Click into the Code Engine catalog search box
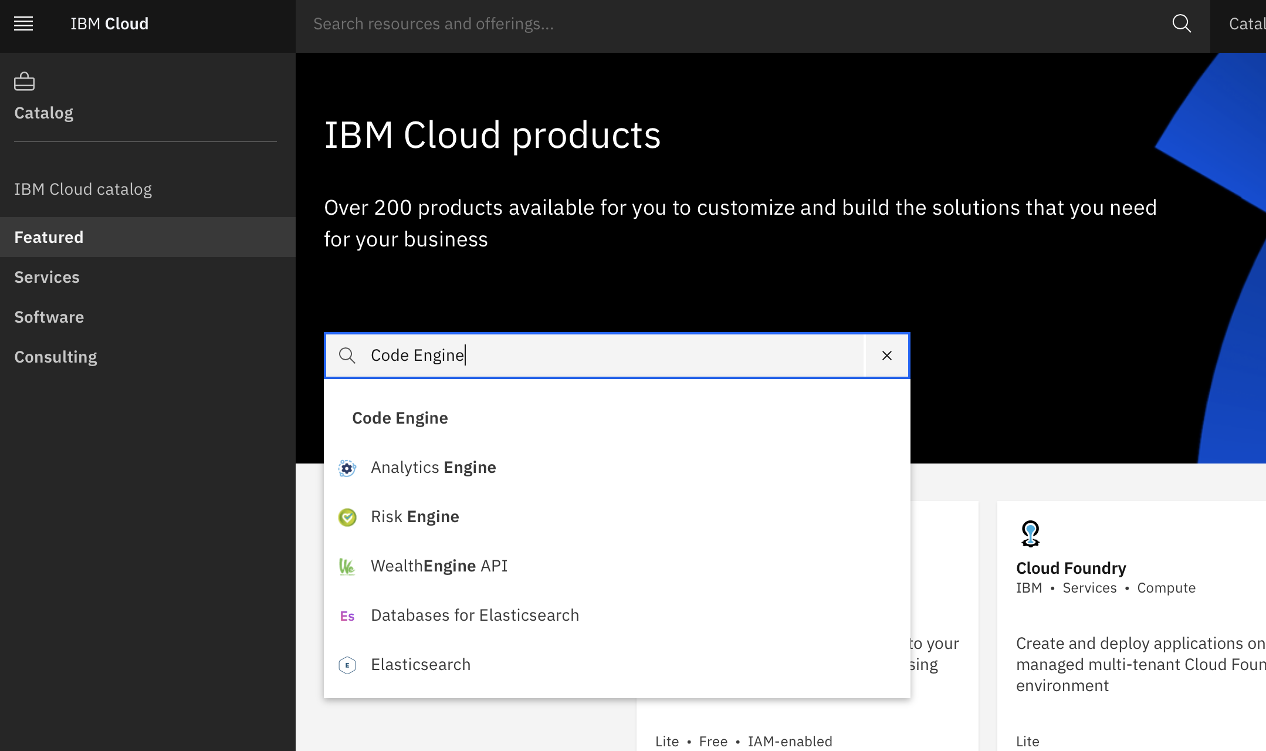The width and height of the screenshot is (1266, 751). click(616, 356)
